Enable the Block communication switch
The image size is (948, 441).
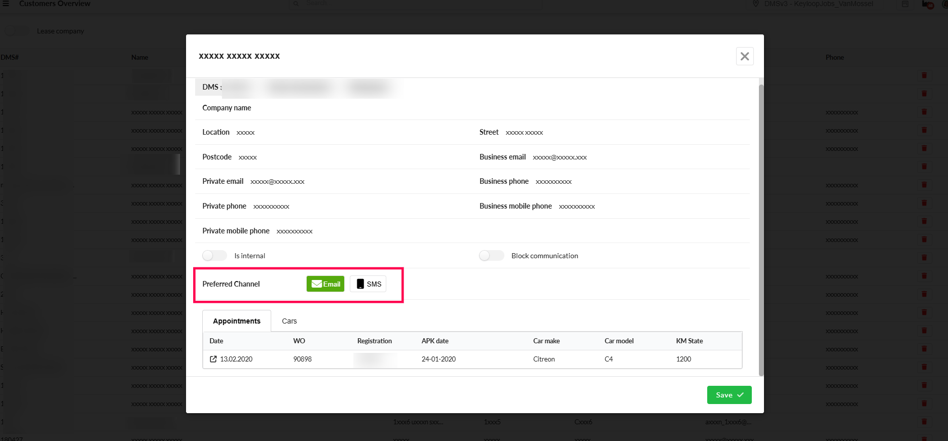[x=491, y=256]
